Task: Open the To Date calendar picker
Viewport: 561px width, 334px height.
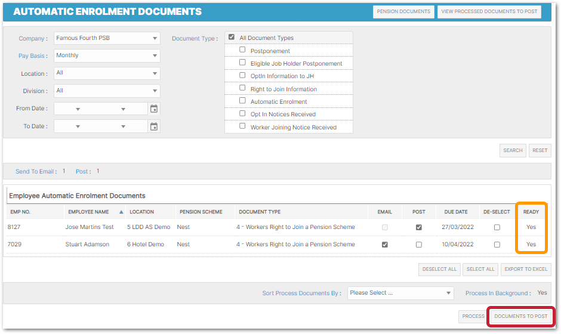Action: coord(154,126)
